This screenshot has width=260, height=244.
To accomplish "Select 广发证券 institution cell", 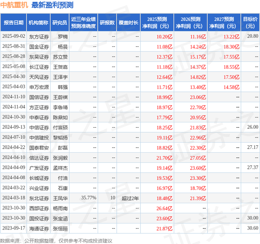I will tap(39, 168).
